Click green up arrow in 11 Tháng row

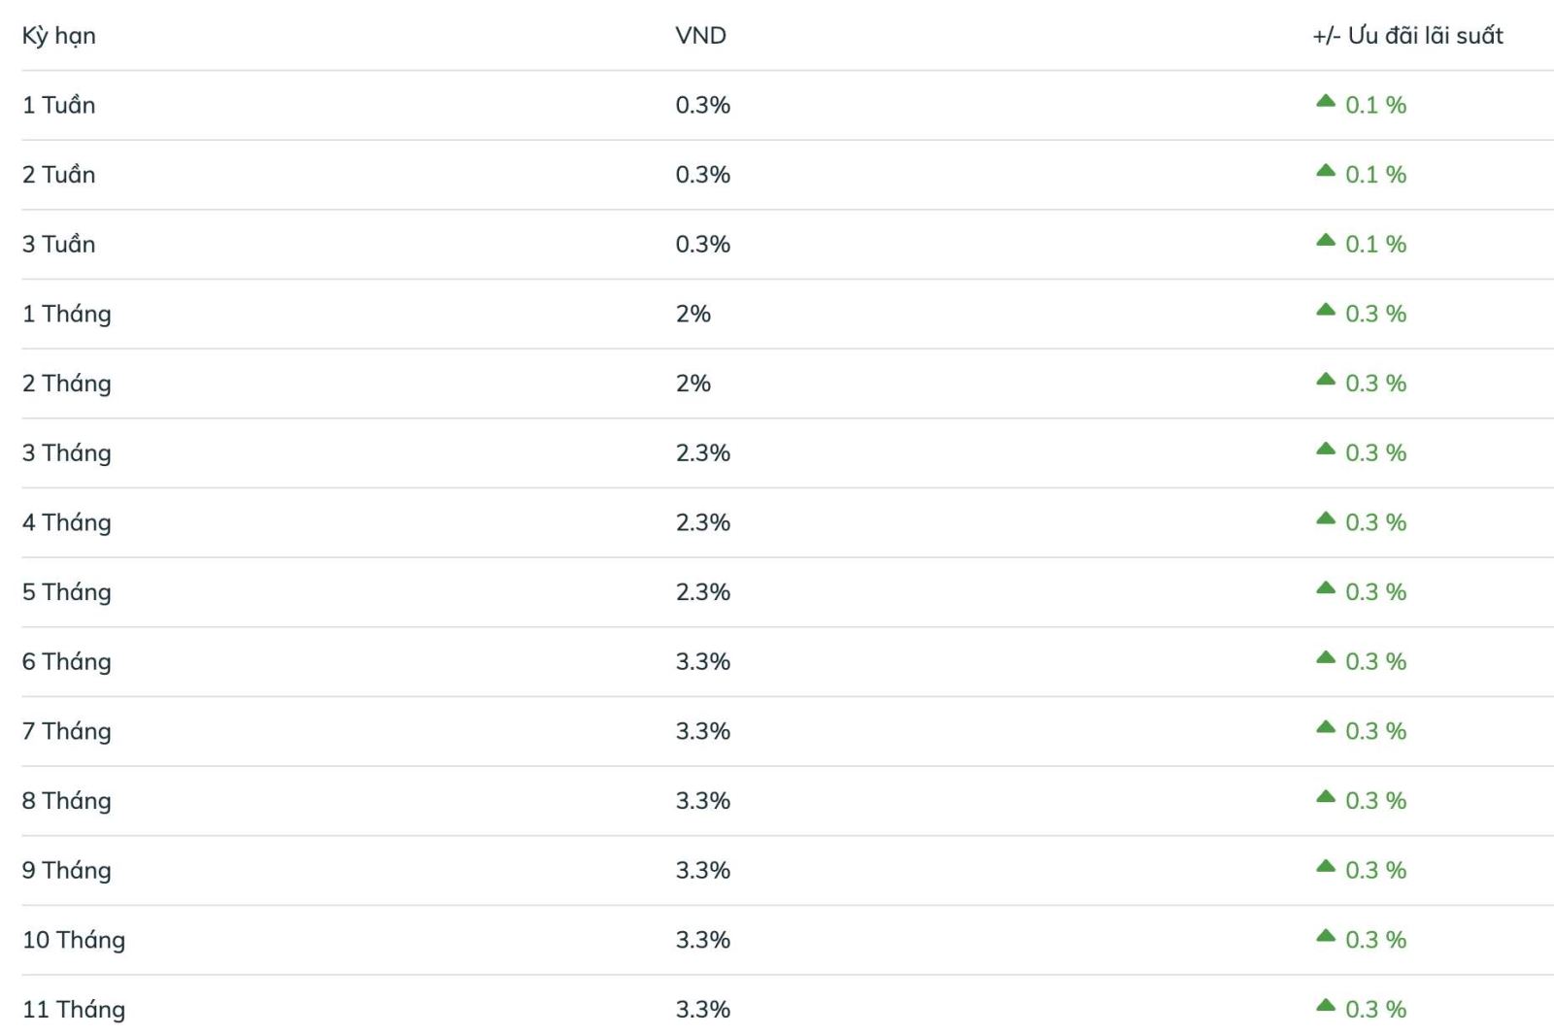pyautogui.click(x=1325, y=1005)
